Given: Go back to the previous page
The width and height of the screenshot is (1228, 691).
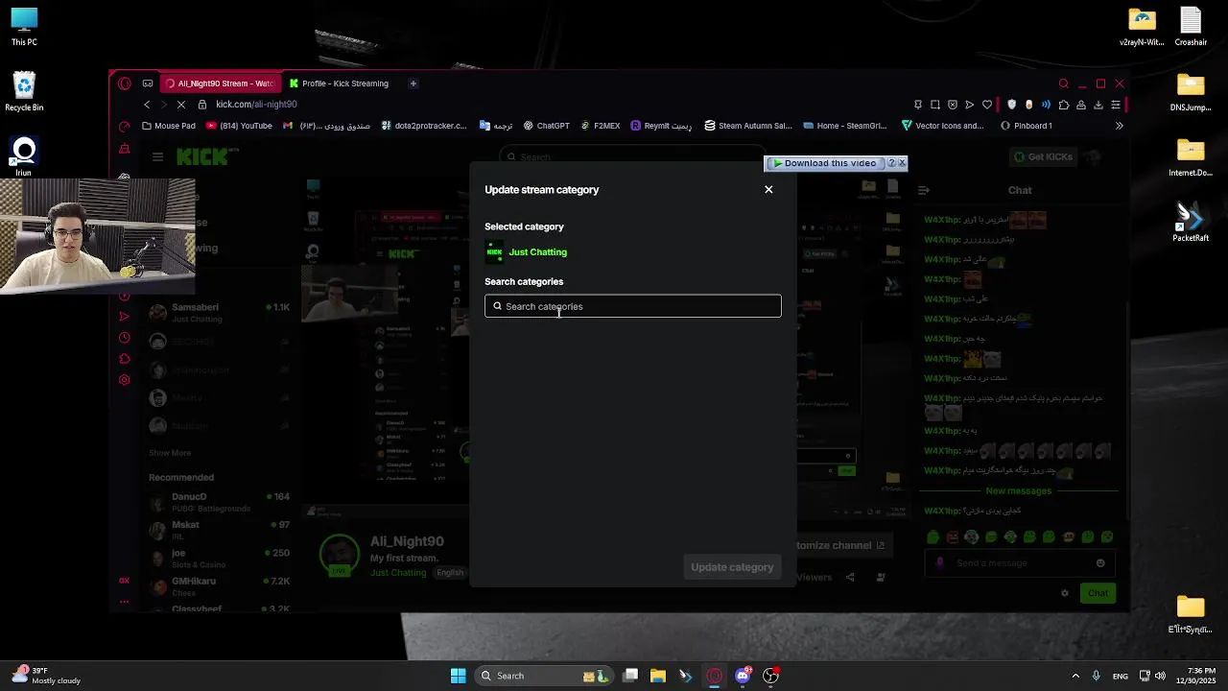Looking at the screenshot, I should click(x=147, y=105).
